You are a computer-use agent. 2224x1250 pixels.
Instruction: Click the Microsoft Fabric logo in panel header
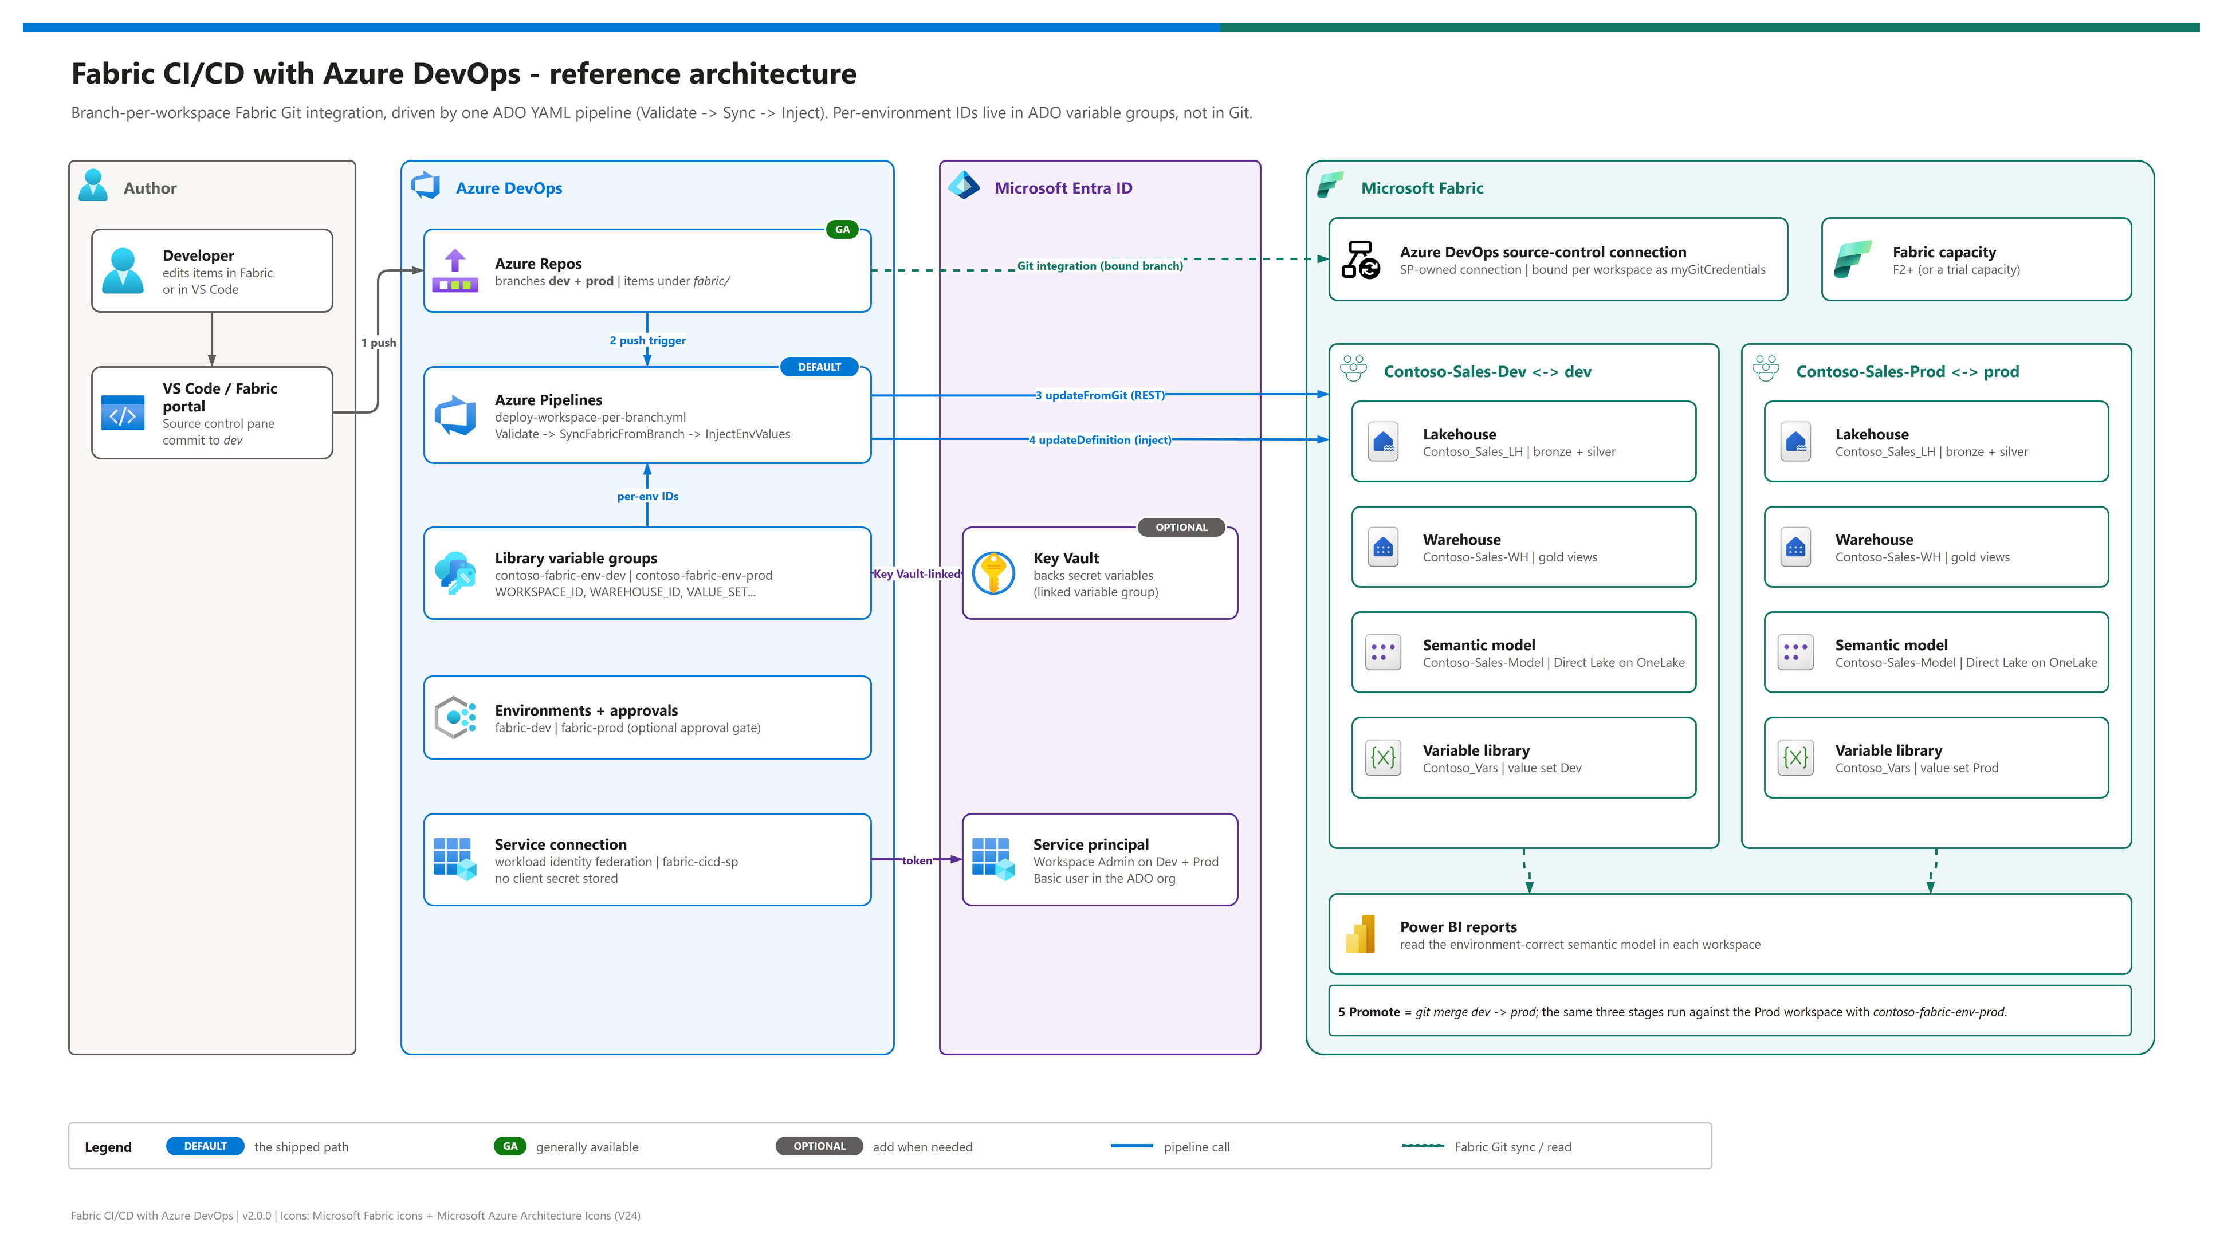coord(1330,186)
